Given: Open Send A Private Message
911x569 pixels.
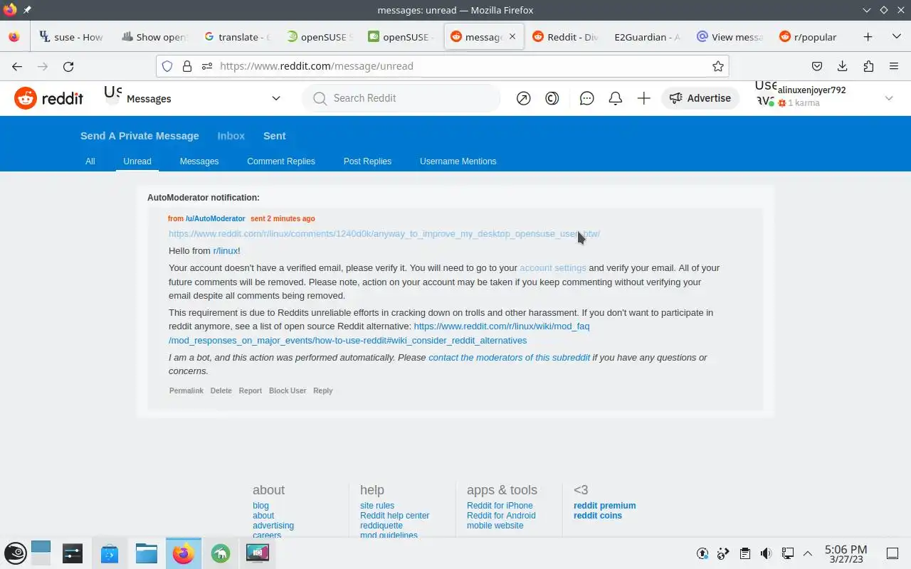Looking at the screenshot, I should tap(139, 136).
